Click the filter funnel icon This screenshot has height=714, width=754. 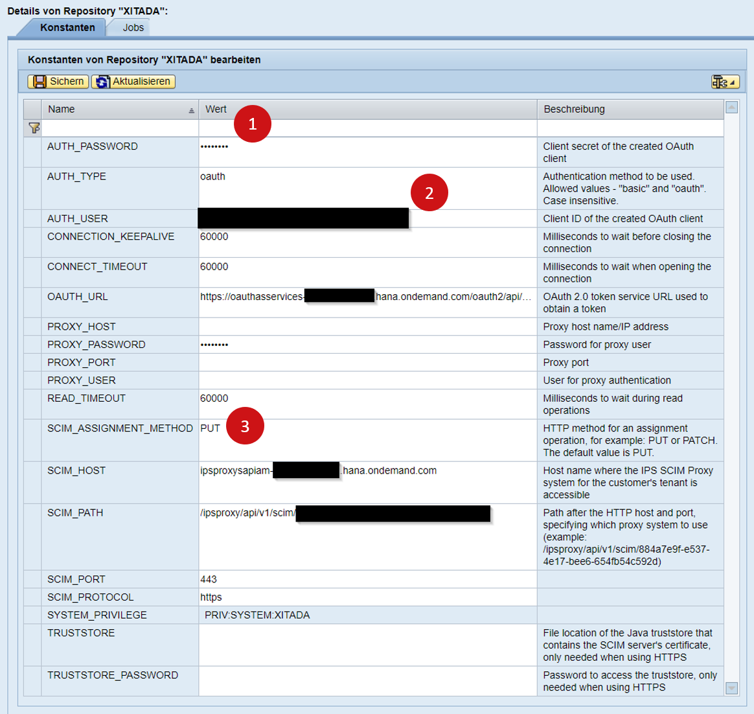(34, 128)
